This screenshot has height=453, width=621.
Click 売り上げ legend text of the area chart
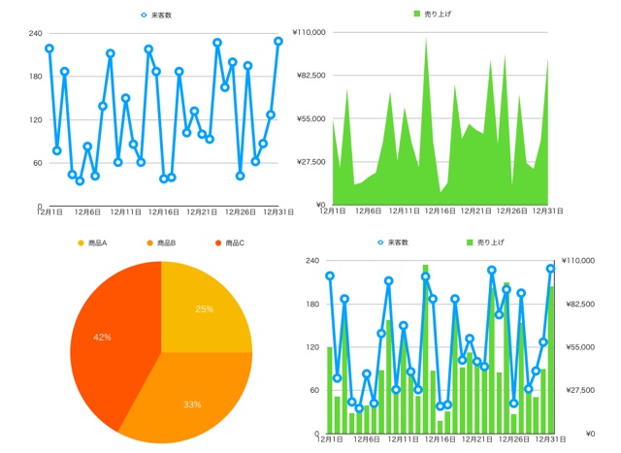438,14
